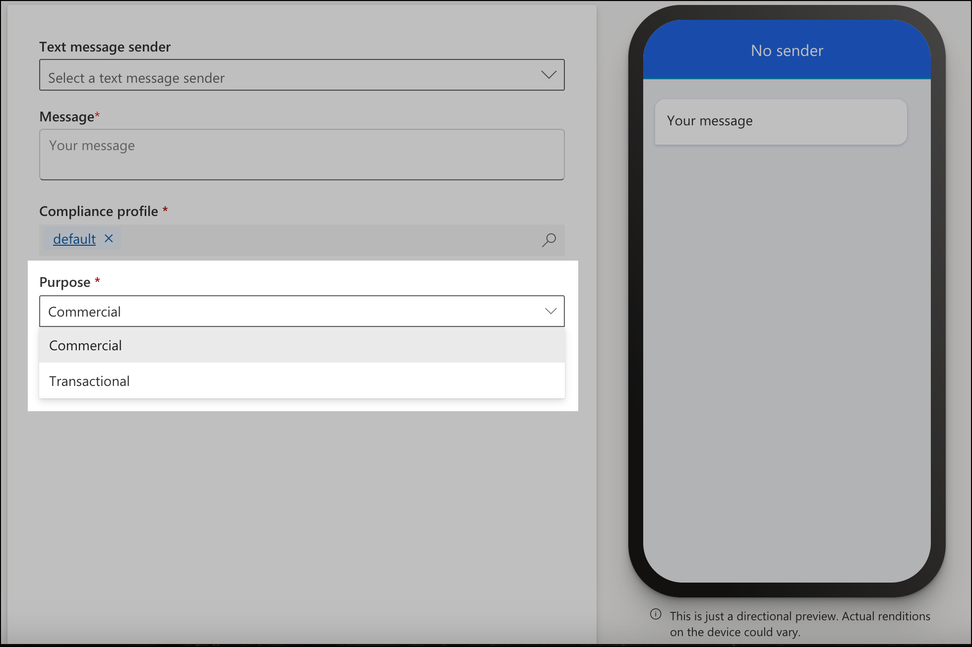This screenshot has width=972, height=647.
Task: Click the info icon next to the preview disclaimer
Action: [656, 614]
